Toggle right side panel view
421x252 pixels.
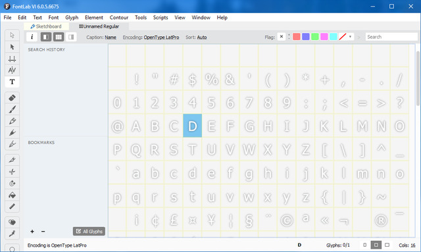point(71,37)
